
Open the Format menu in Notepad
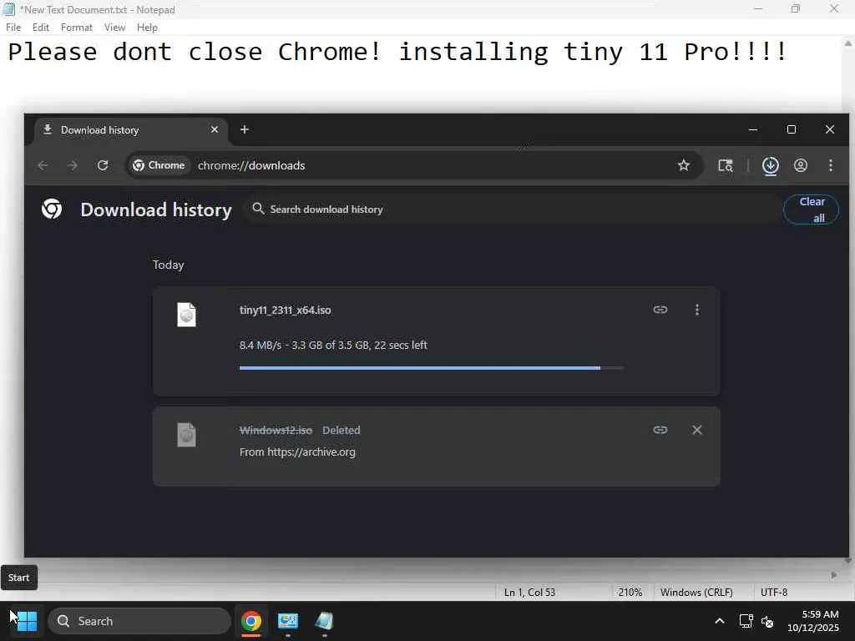(x=76, y=28)
